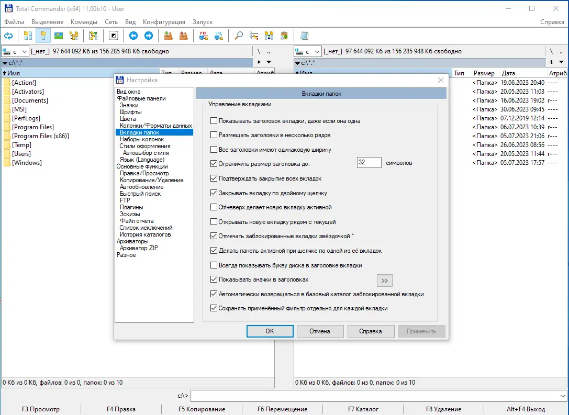Click F8 Удаление function button
Image resolution: width=569 pixels, height=415 pixels.
pyautogui.click(x=443, y=409)
